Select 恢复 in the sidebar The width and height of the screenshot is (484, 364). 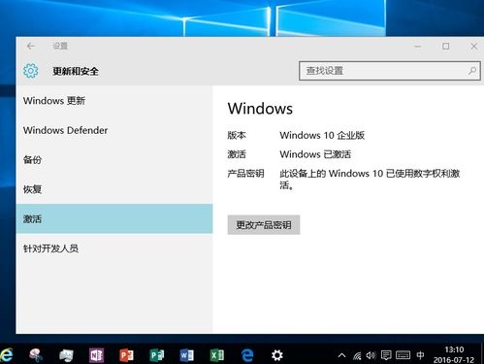point(114,189)
